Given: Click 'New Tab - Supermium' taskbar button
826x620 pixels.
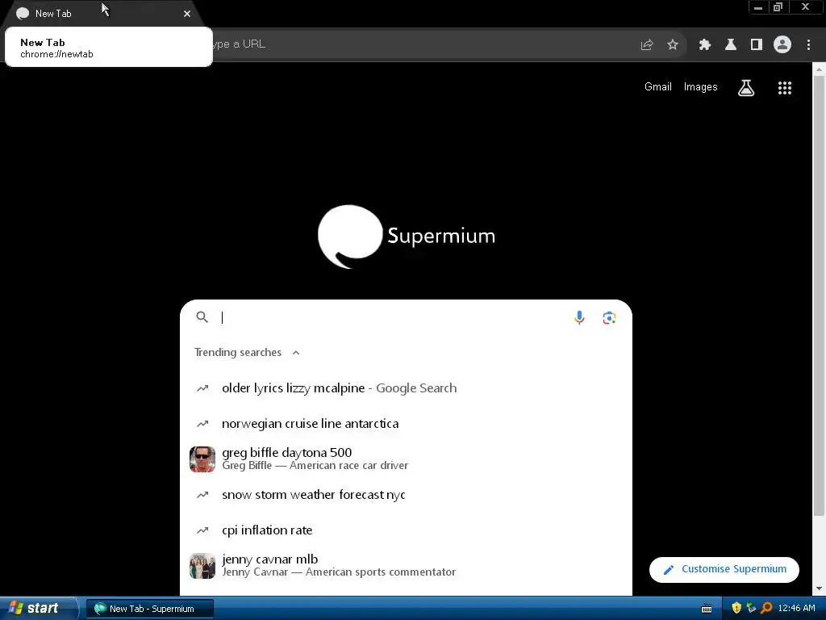Looking at the screenshot, I should tap(150, 609).
